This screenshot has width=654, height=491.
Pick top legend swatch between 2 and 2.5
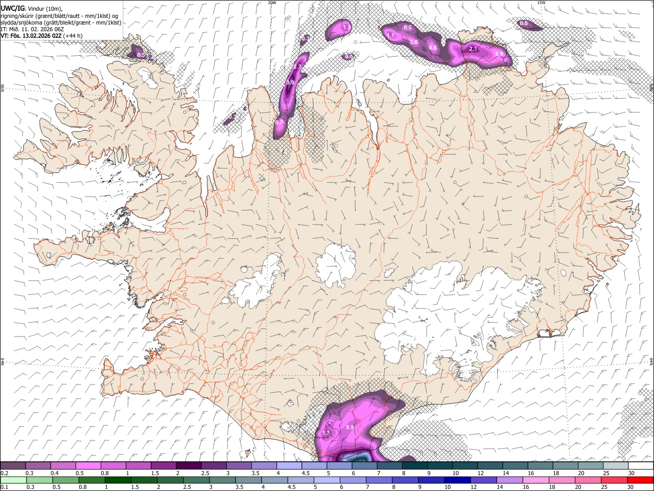[188, 465]
